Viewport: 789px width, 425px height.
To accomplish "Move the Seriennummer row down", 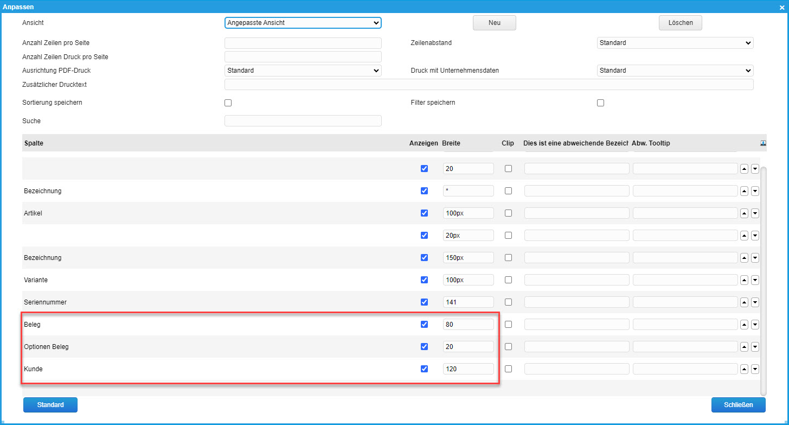I will click(755, 302).
